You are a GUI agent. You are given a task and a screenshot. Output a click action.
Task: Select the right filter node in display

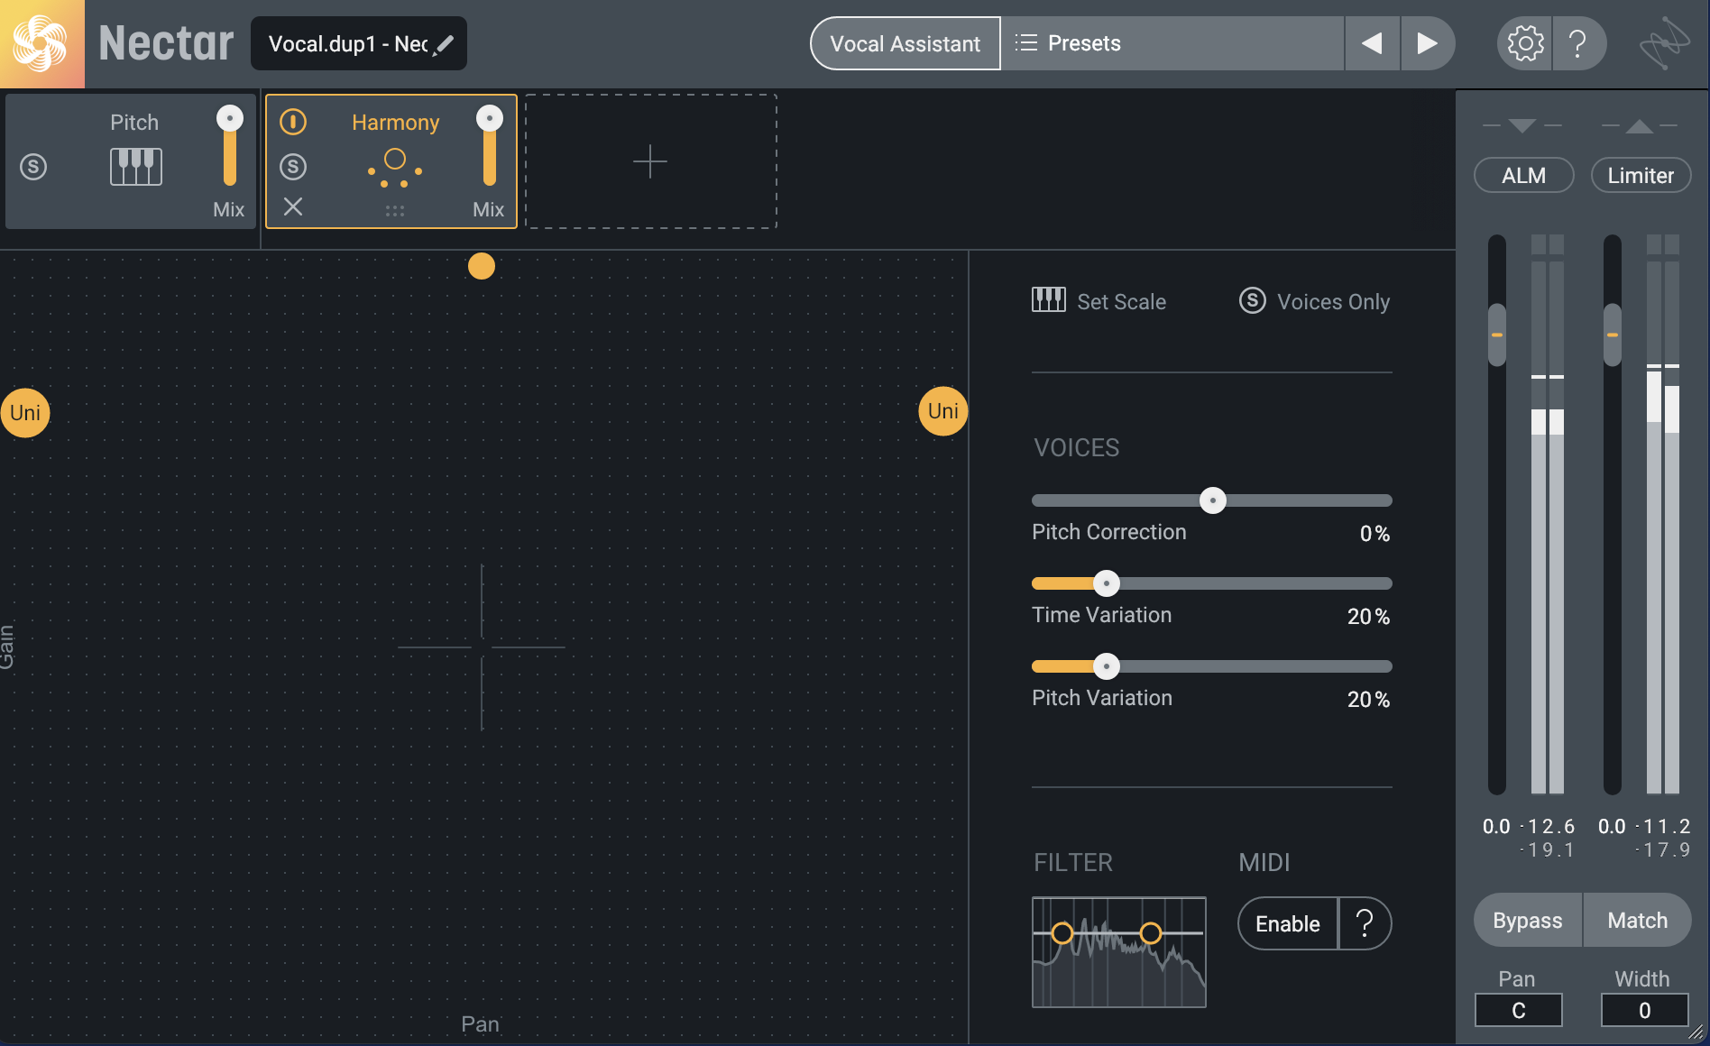1151,933
